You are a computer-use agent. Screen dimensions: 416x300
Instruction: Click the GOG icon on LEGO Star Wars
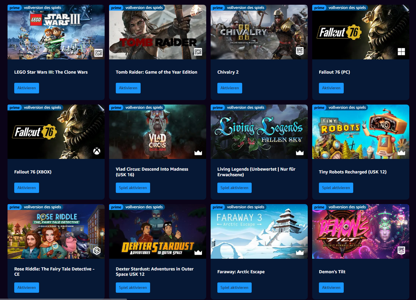point(98,52)
